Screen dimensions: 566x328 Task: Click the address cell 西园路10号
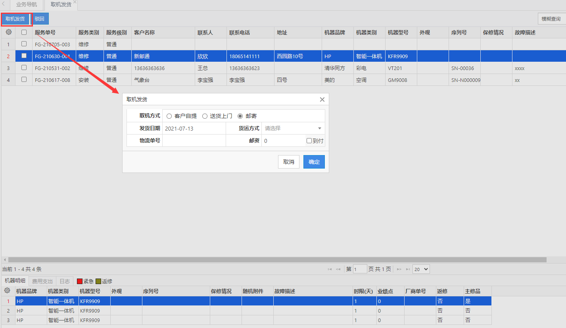pyautogui.click(x=298, y=56)
